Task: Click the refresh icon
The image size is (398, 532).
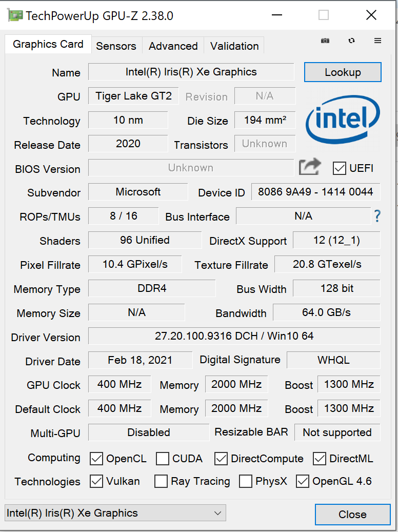Action: tap(351, 41)
